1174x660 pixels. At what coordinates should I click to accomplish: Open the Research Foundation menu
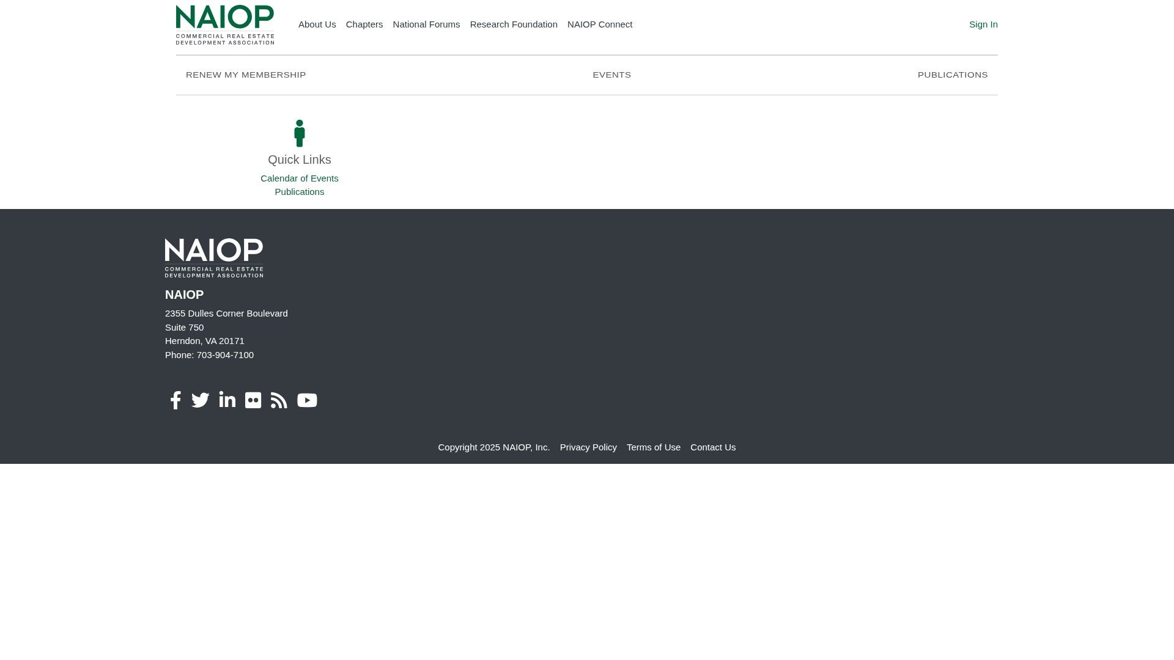(x=514, y=24)
